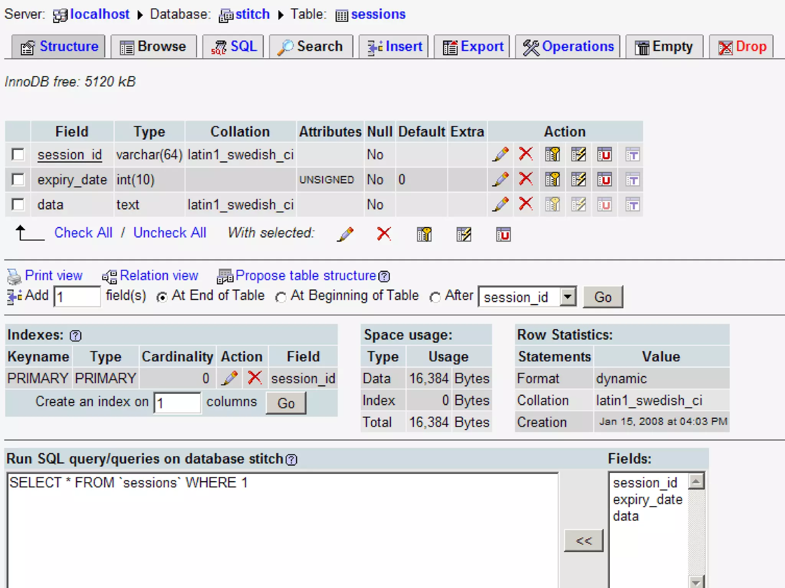Edit the PRIMARY index with pencil icon
Image resolution: width=785 pixels, height=588 pixels.
(230, 378)
